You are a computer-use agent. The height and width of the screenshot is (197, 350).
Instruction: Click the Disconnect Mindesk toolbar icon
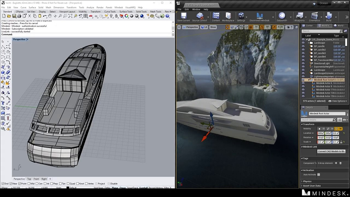coord(260,17)
